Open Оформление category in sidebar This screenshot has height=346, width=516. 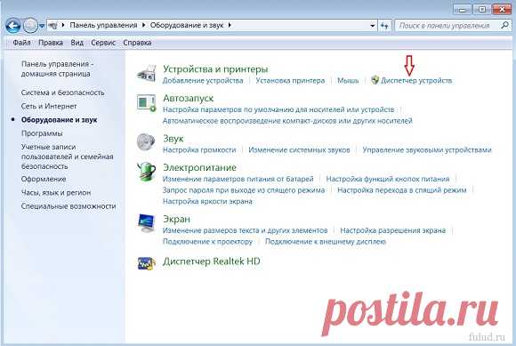tap(44, 180)
